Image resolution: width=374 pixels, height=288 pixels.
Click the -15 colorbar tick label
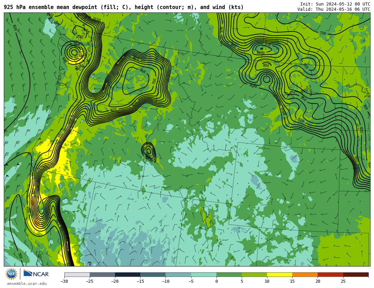click(140, 281)
